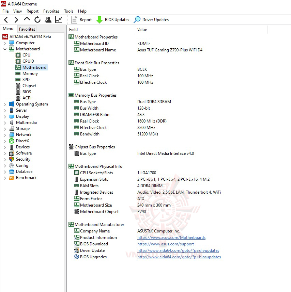The width and height of the screenshot is (291, 292).
Task: Open the Report menu
Action: click(32, 11)
